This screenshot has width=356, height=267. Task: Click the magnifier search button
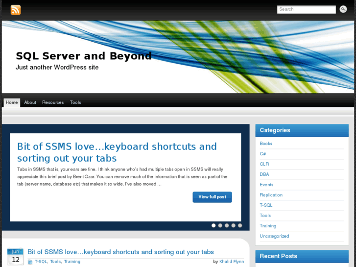click(343, 9)
